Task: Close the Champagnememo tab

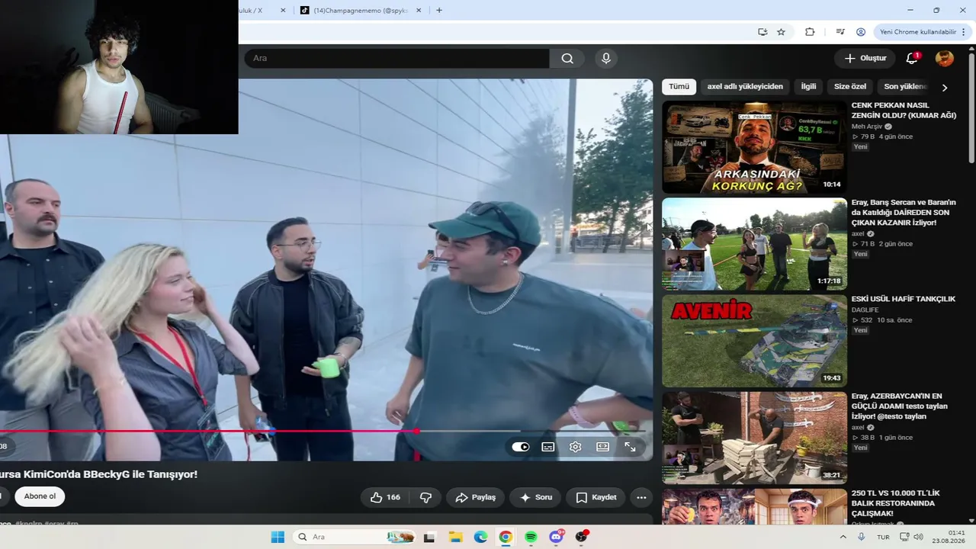Action: point(419,11)
